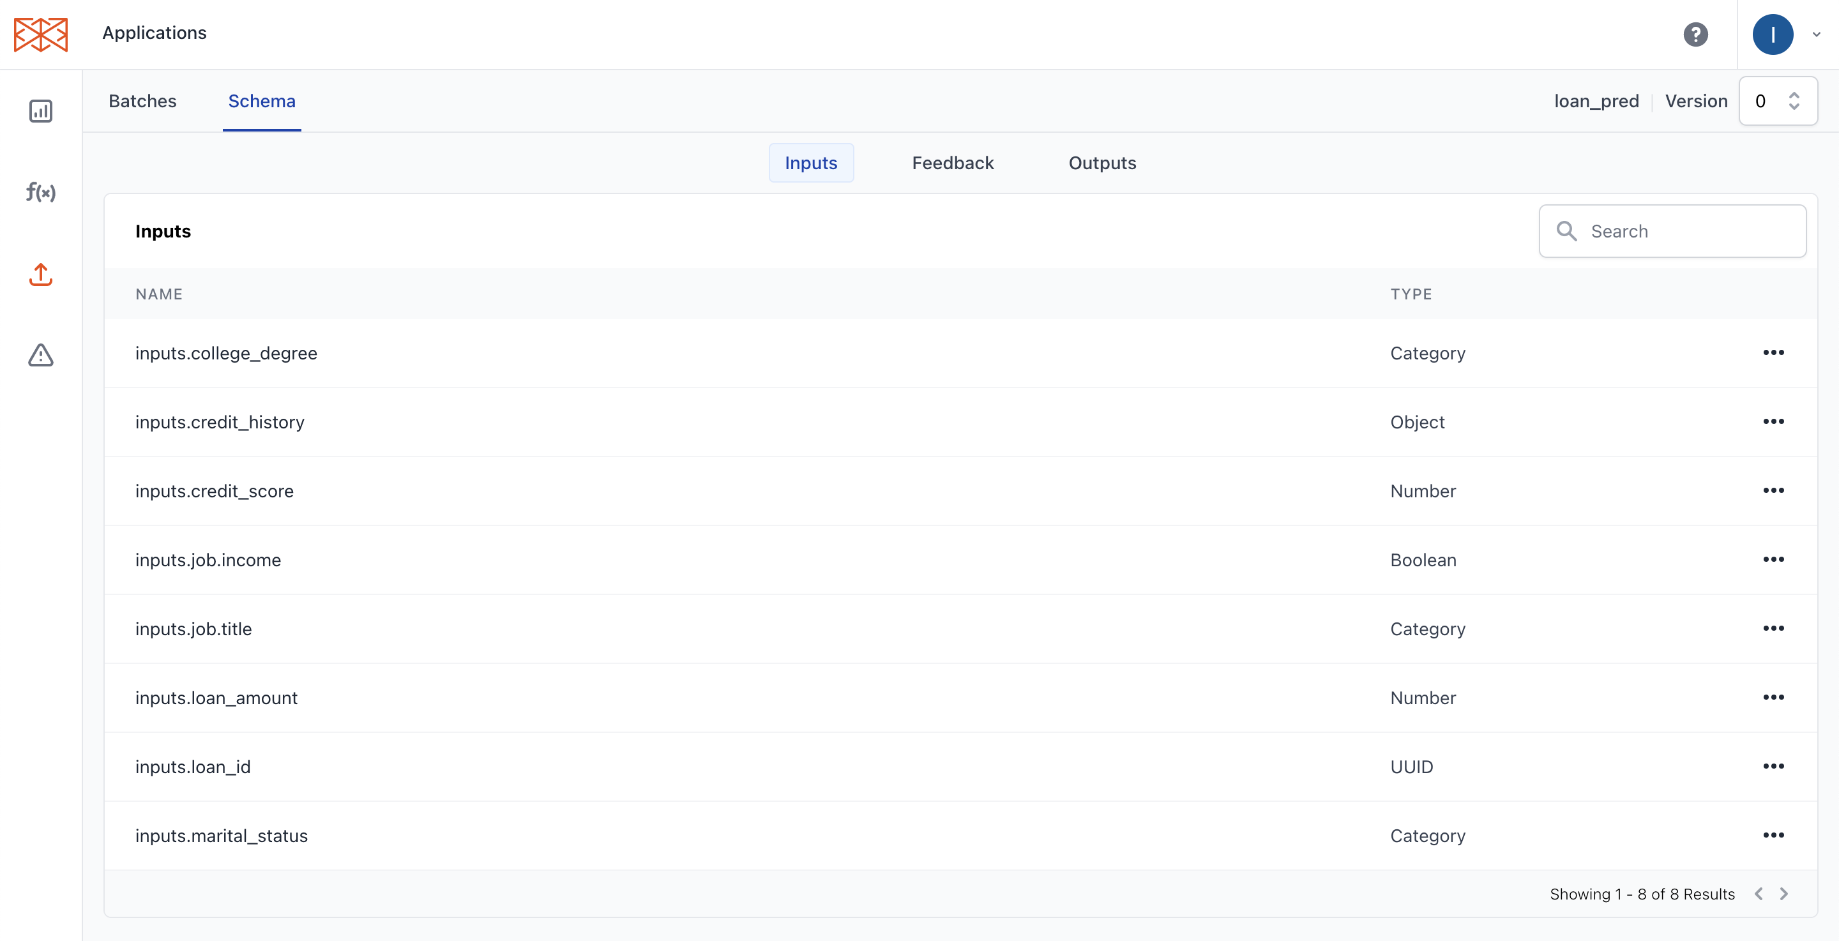Select the inputs.job.title row name

(x=193, y=629)
